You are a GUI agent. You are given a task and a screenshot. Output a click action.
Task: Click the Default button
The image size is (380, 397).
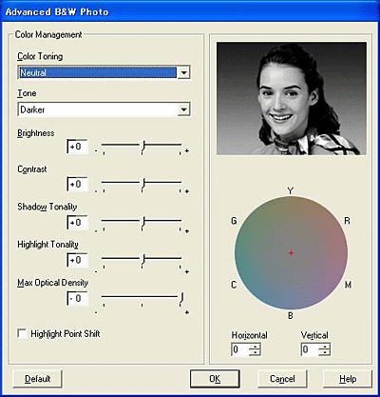pyautogui.click(x=37, y=379)
